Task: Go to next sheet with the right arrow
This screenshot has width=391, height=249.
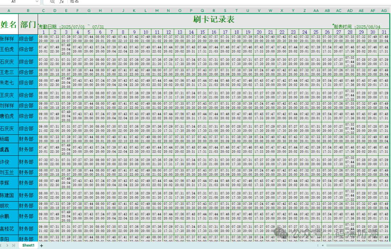Action: point(7,245)
